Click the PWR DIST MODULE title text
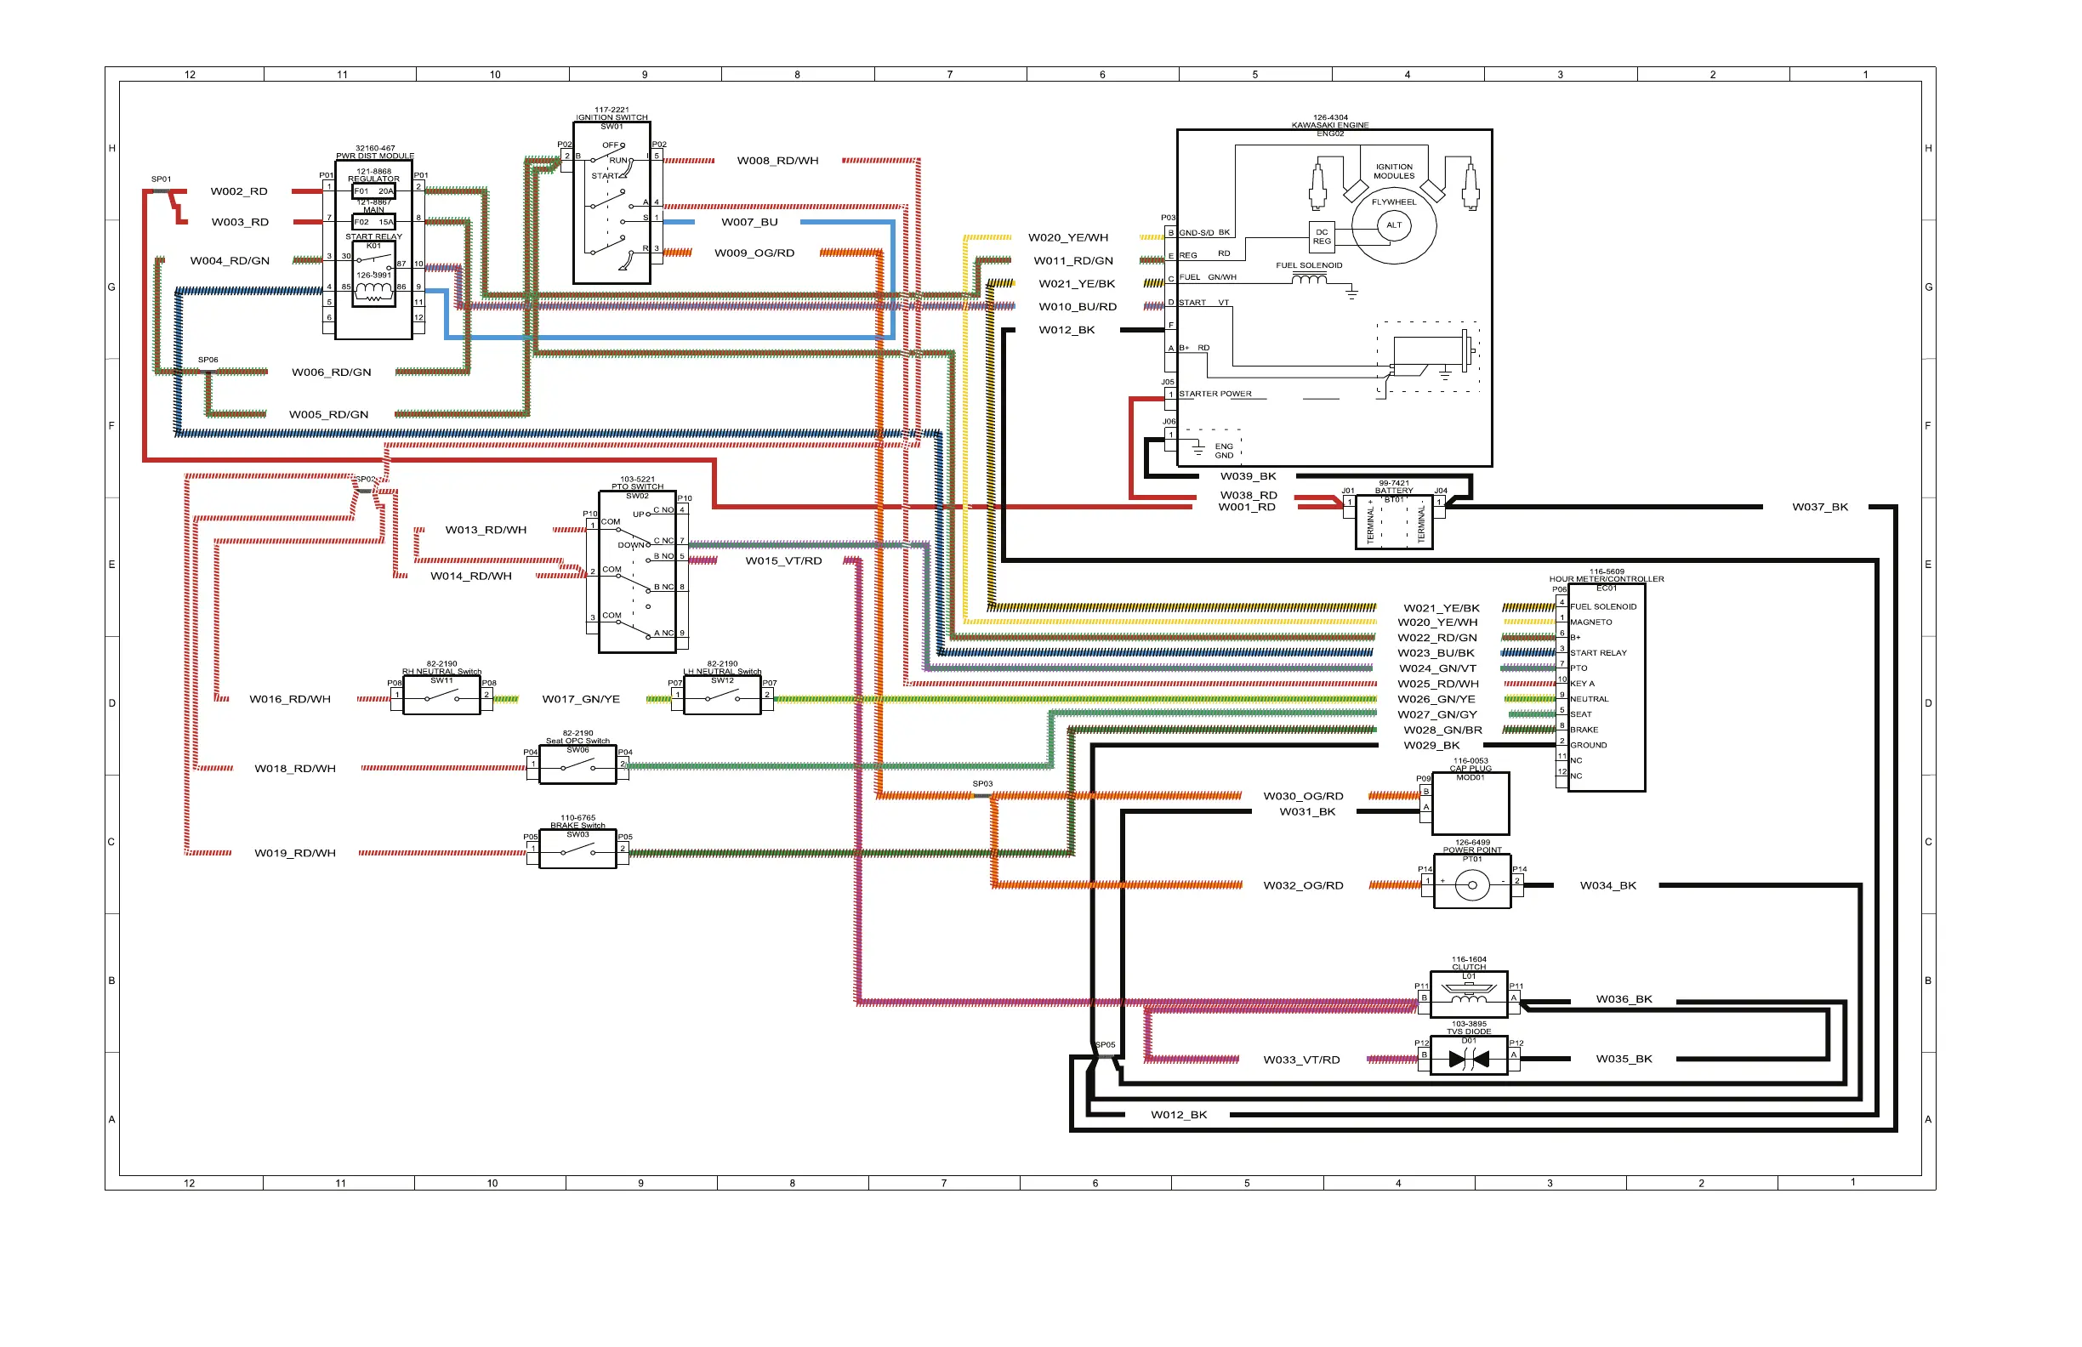The image size is (2082, 1347). point(375,156)
